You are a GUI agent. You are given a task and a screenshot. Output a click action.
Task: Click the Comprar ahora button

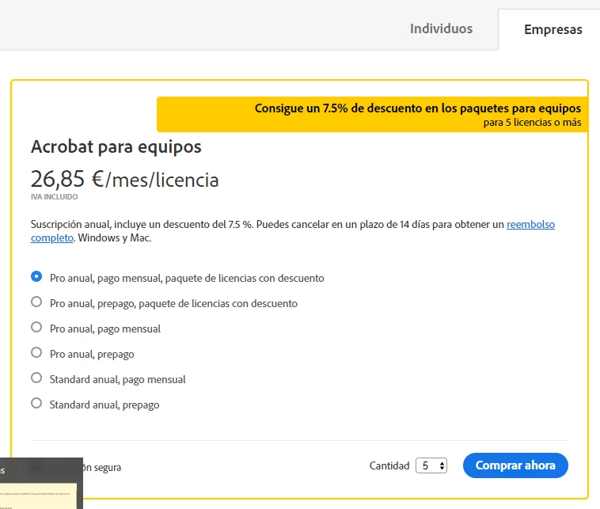[515, 465]
